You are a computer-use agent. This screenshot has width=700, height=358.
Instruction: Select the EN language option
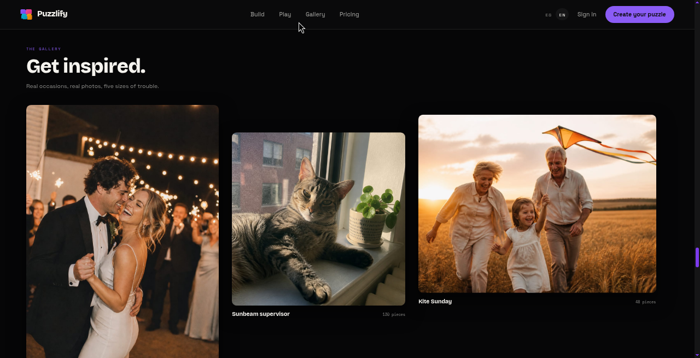(x=562, y=15)
